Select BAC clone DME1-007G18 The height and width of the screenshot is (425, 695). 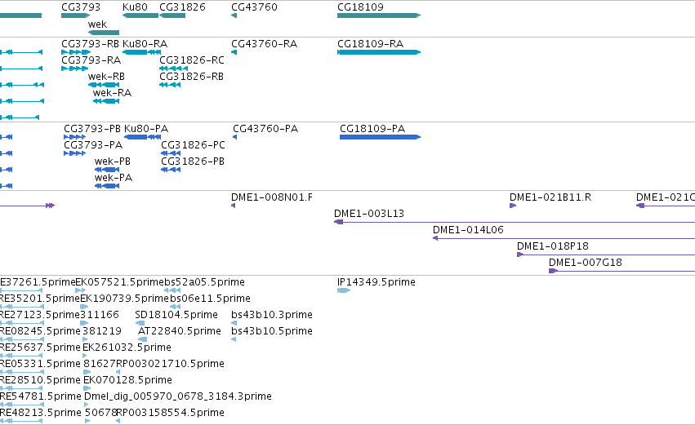tap(586, 263)
